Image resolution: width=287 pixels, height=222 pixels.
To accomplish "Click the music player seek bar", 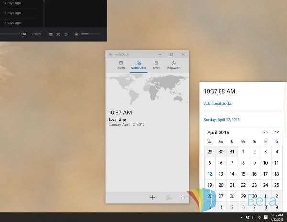I will coord(9,34).
